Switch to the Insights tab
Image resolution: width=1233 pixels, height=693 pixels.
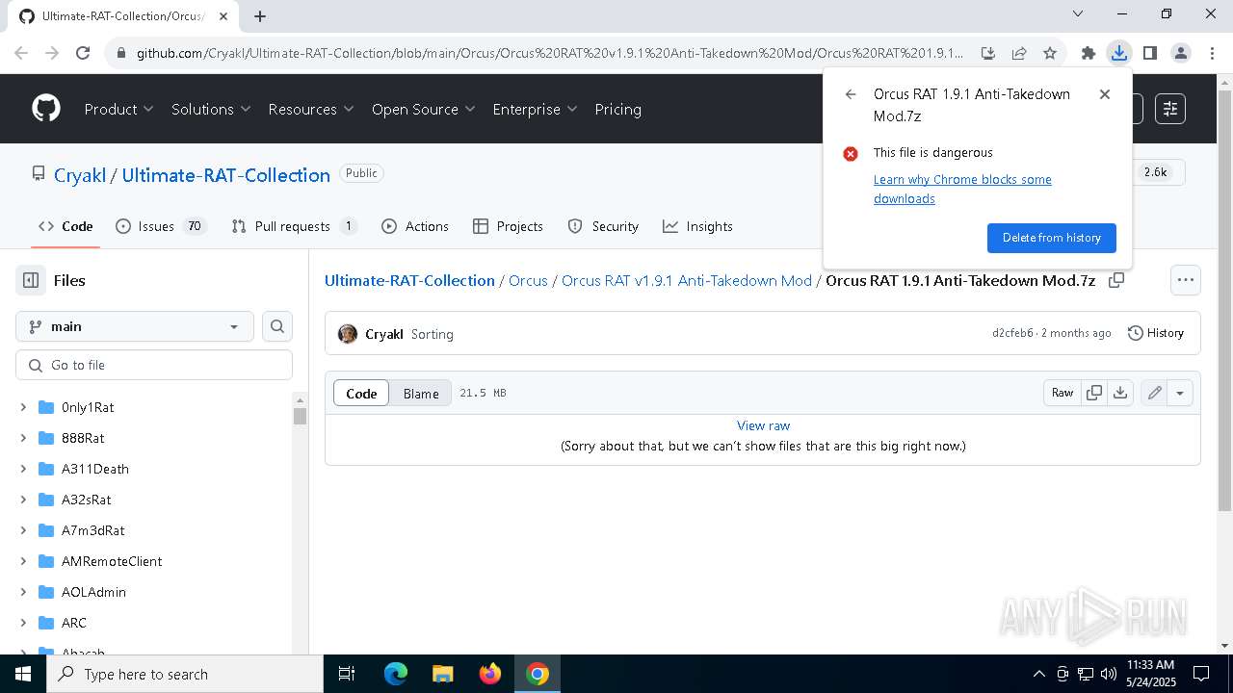pyautogui.click(x=697, y=226)
